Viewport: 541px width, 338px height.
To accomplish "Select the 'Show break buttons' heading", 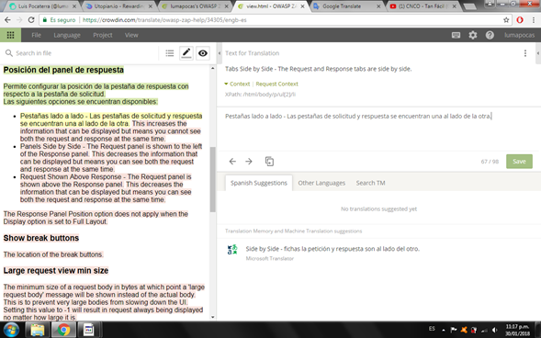I will pyautogui.click(x=41, y=238).
